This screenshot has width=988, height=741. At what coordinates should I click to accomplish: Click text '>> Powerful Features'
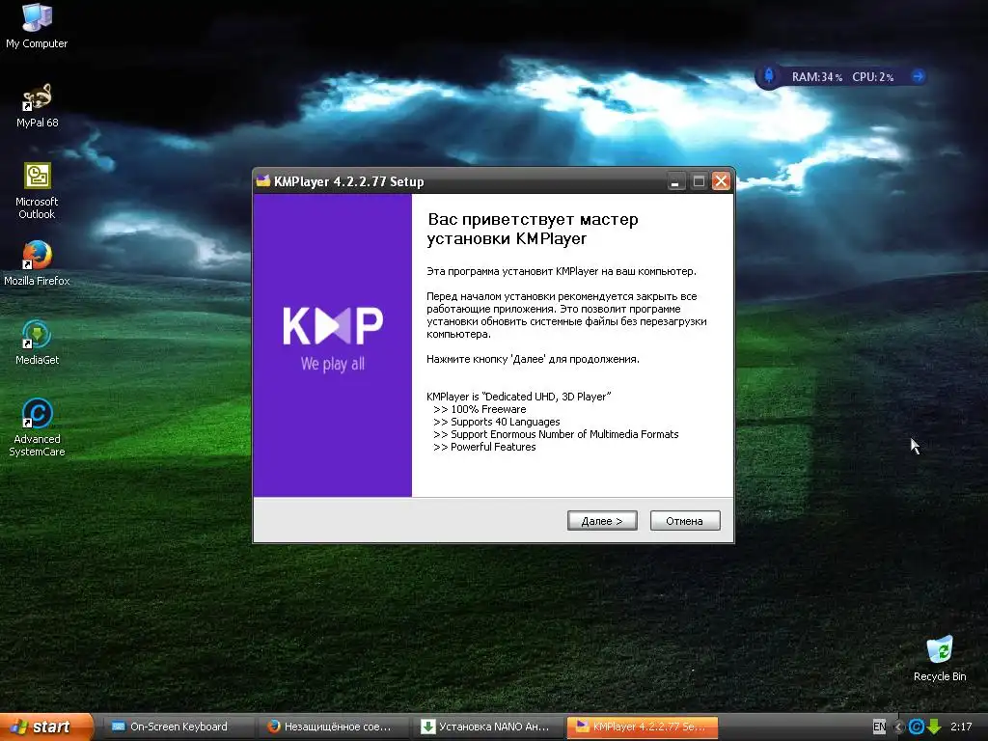pos(484,447)
